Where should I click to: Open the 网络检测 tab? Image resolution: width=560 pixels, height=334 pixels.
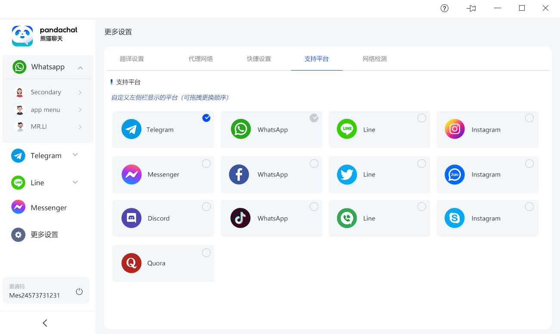[374, 59]
